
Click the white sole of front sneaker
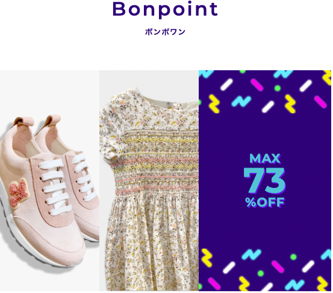[32, 247]
